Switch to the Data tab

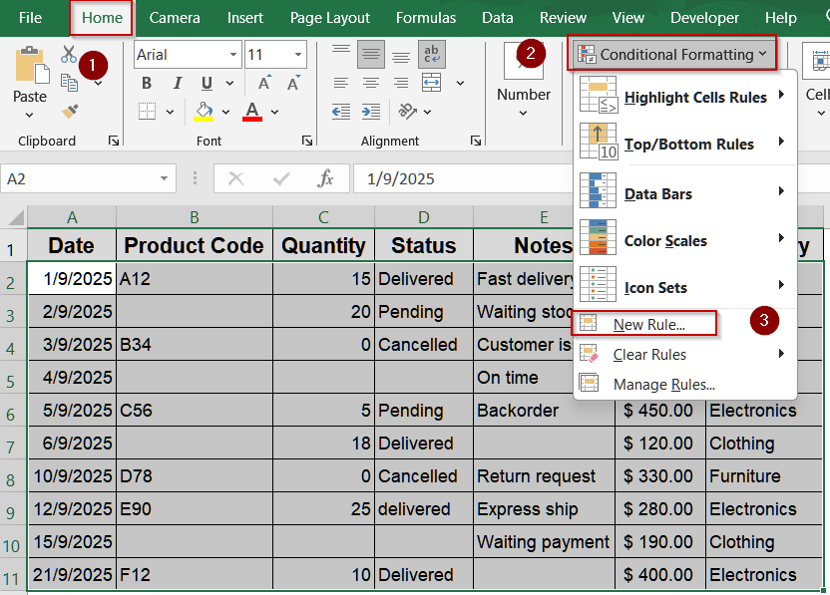point(497,18)
